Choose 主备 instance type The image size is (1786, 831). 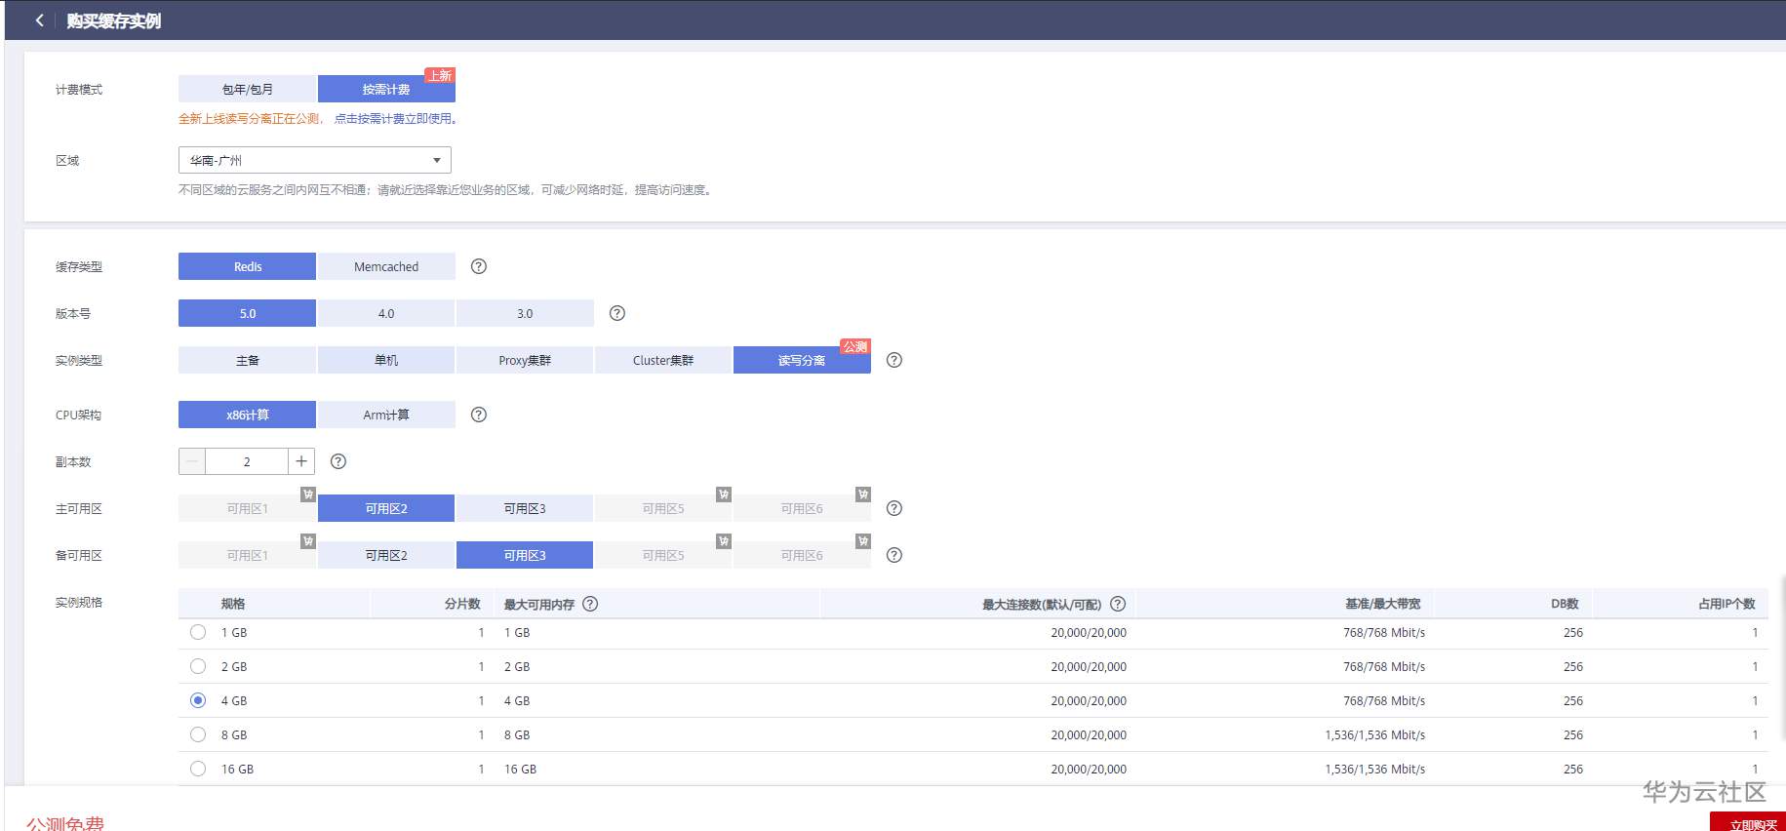(247, 360)
